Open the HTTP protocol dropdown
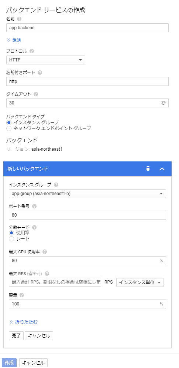Viewport: 179px width, 368px height. coord(46,60)
